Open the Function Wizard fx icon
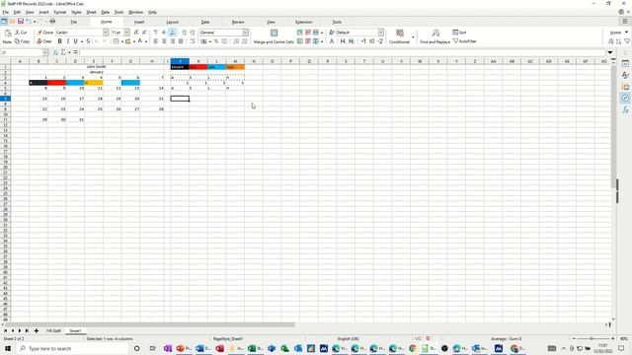This screenshot has width=632, height=355. (55, 52)
